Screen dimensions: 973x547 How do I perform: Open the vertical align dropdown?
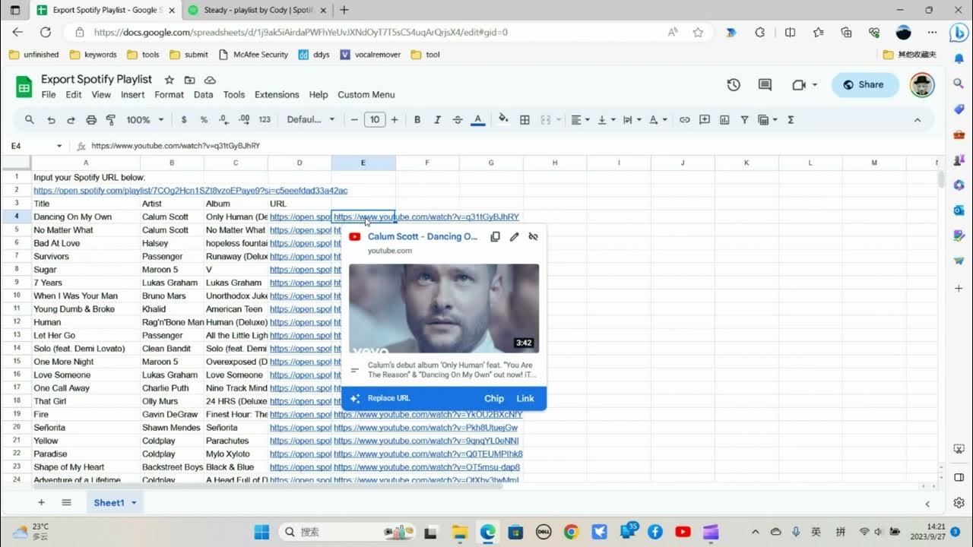[x=606, y=120]
